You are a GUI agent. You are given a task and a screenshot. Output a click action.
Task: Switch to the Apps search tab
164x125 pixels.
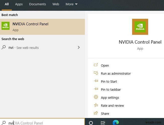[19, 4]
